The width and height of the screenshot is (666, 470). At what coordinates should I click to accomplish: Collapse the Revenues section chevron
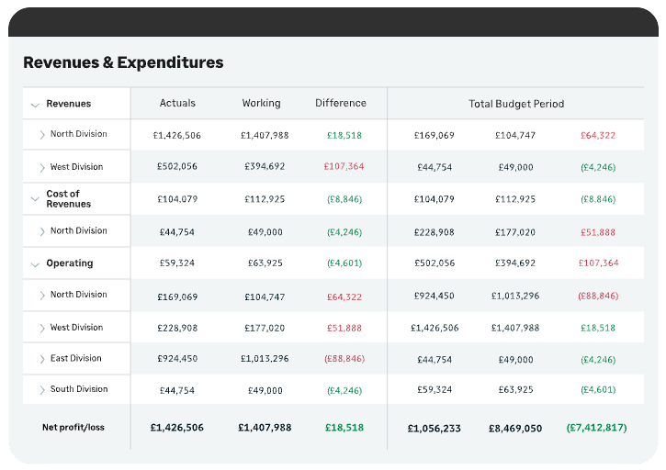pyautogui.click(x=35, y=105)
